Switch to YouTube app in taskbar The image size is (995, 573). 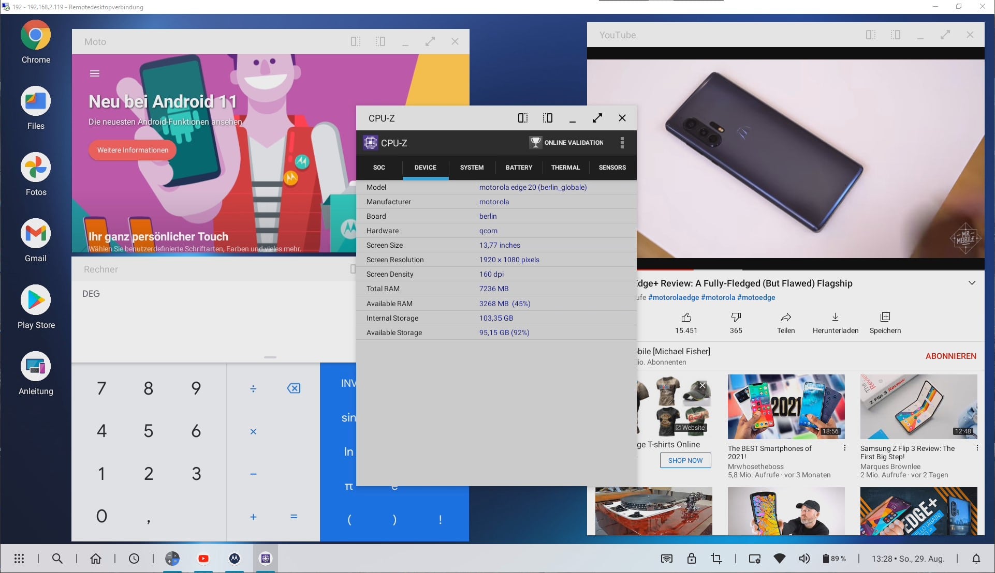[203, 559]
